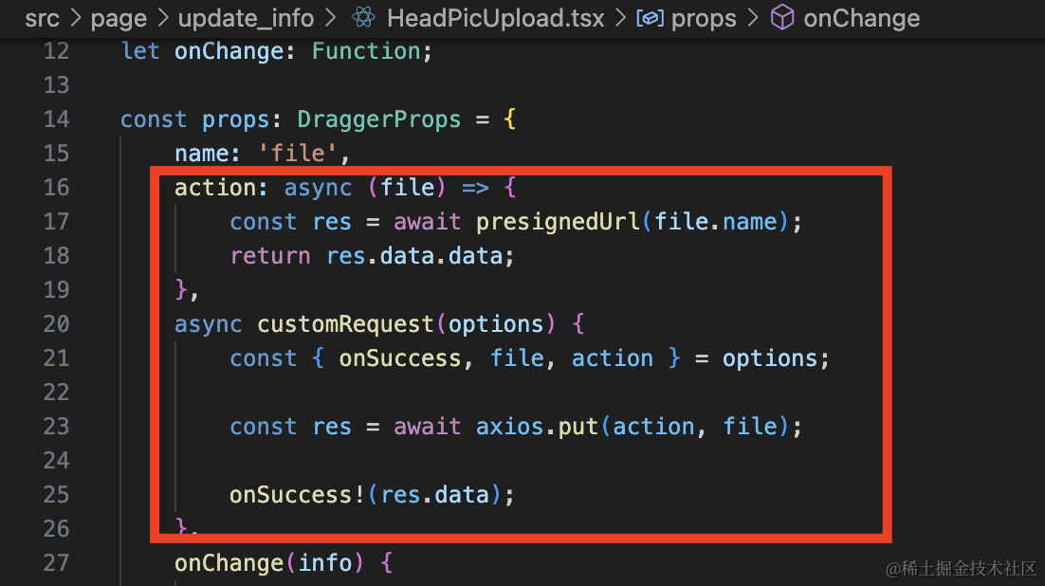Open the page folder breadcrumb
Viewport: 1045px width, 586px height.
(118, 18)
